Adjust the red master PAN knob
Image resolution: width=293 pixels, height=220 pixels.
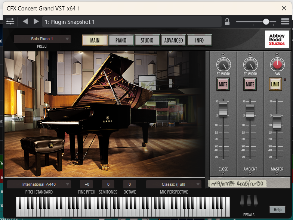click(277, 64)
